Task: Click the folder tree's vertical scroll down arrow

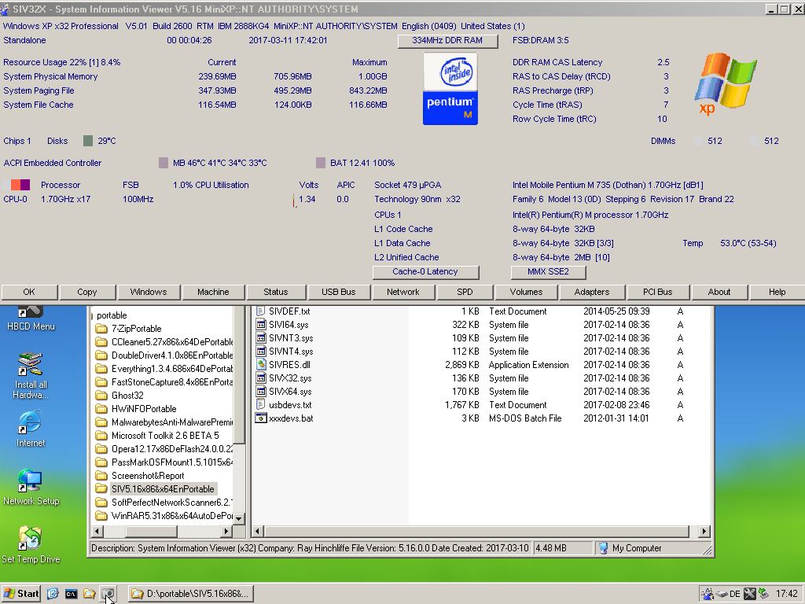Action: coord(239,519)
